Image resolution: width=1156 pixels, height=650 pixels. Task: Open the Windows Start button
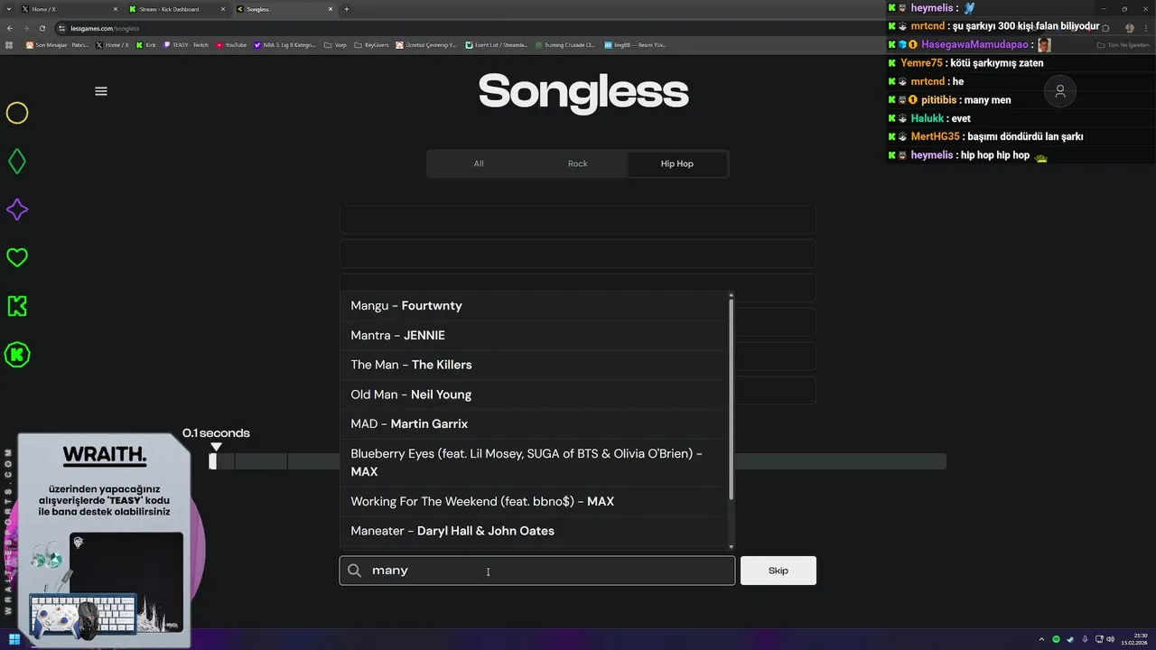click(14, 639)
